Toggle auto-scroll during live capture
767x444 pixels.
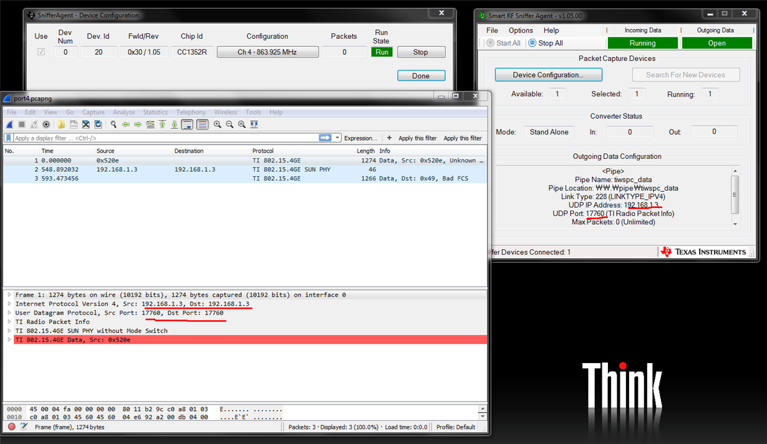coord(187,125)
